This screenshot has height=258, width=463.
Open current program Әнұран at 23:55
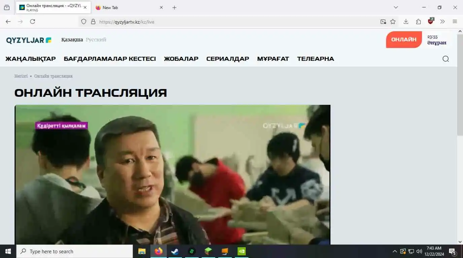pos(437,40)
